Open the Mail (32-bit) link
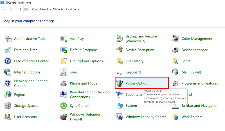 pos(191,72)
